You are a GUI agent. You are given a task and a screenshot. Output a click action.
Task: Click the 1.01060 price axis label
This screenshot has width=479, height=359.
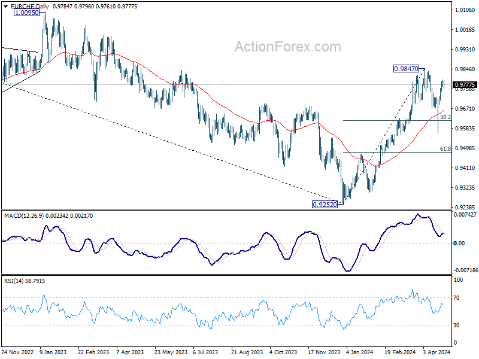465,10
